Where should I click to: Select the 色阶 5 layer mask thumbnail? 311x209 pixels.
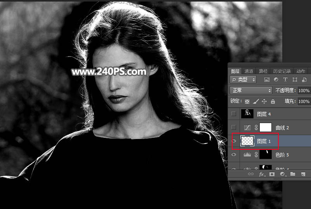tap(265, 154)
